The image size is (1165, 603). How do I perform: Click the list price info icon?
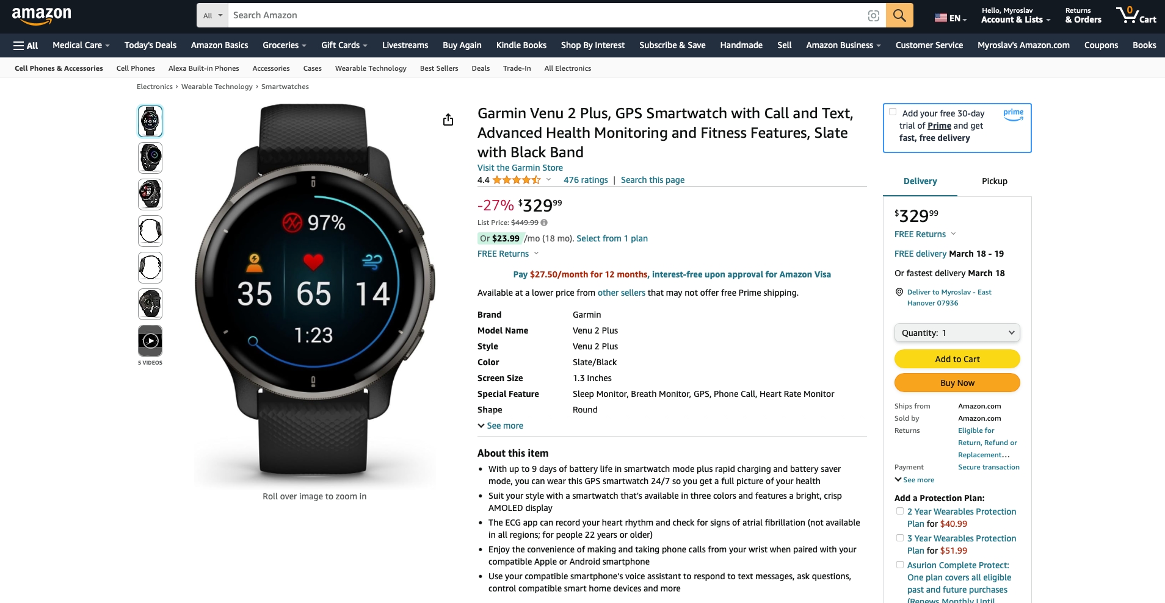[544, 223]
